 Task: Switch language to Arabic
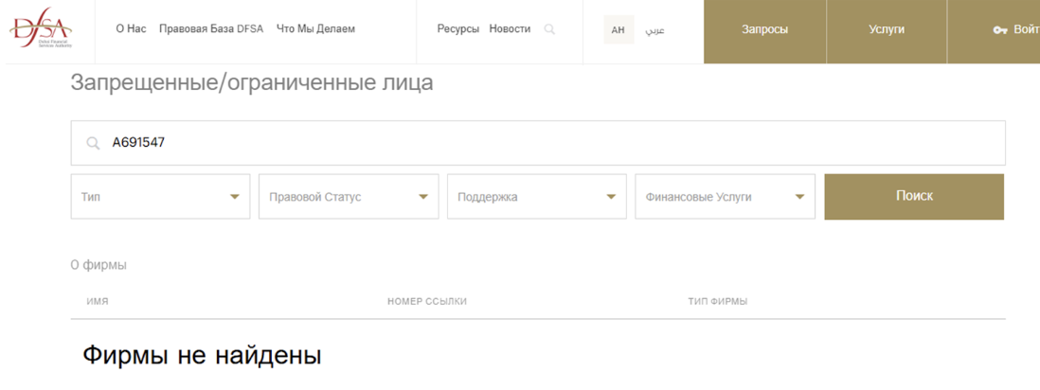click(x=654, y=30)
